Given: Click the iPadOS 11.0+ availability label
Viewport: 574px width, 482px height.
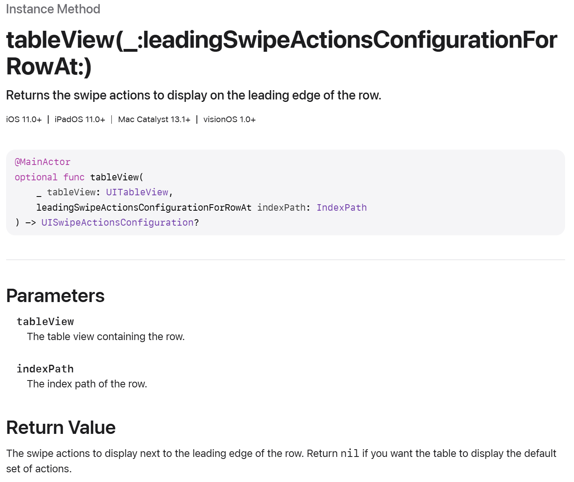Looking at the screenshot, I should pos(80,119).
